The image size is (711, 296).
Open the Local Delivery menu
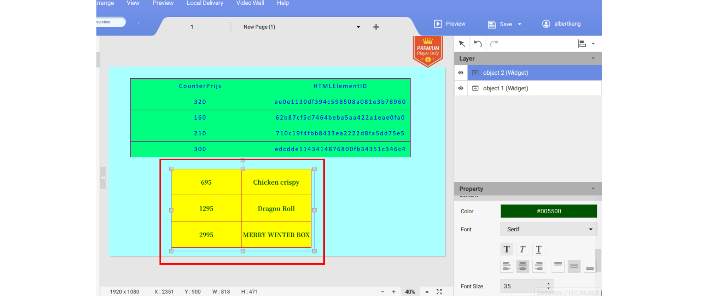coord(205,3)
